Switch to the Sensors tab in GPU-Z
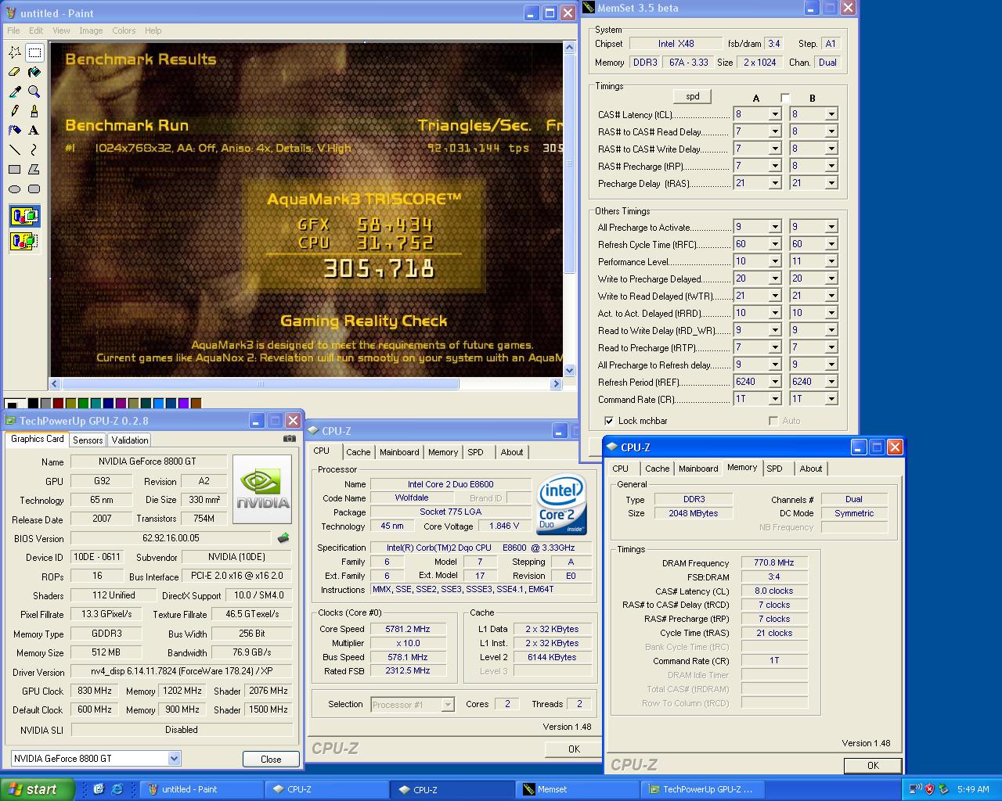The image size is (1002, 801). [x=88, y=440]
